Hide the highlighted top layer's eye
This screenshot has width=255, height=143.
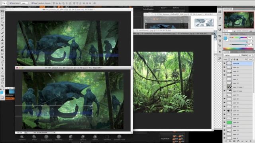224,64
